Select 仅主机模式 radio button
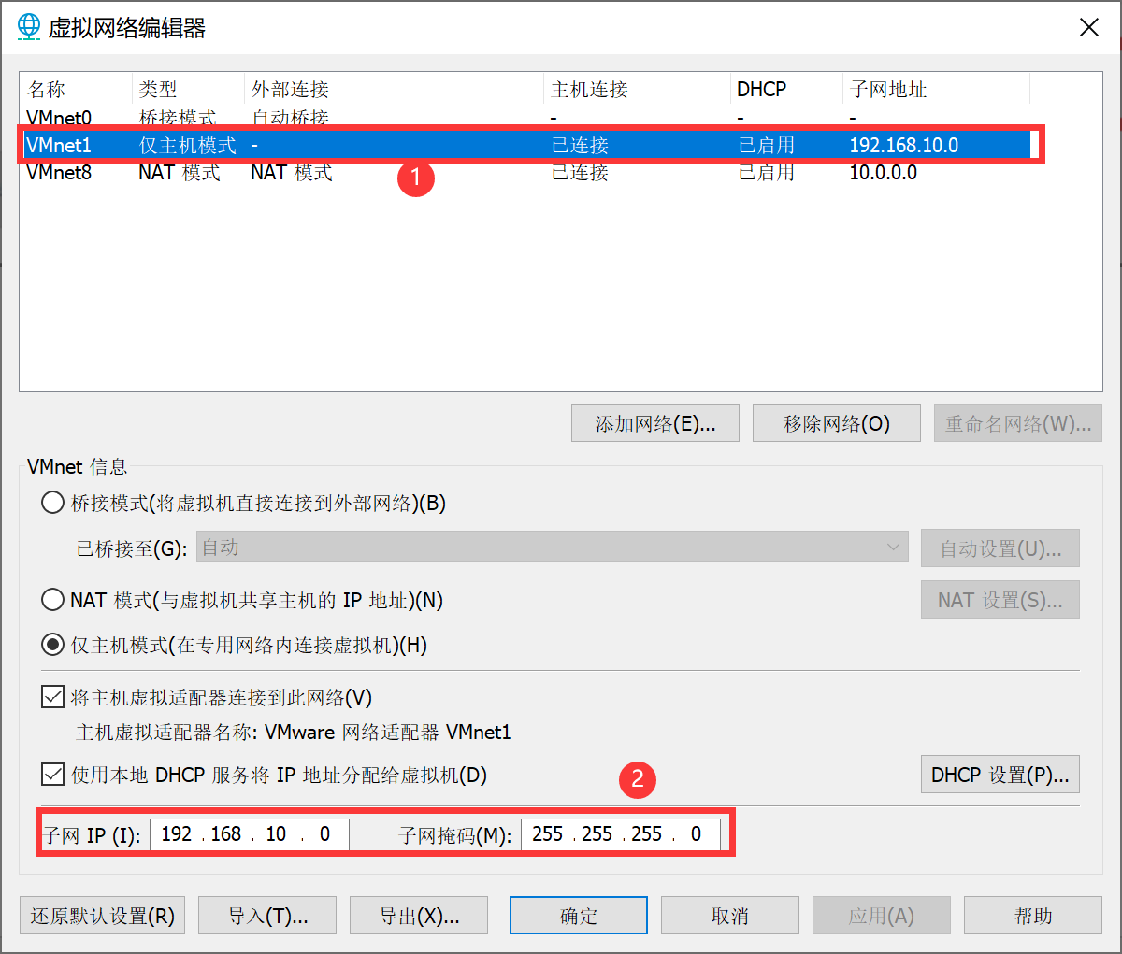Screen dimensions: 1122x954 [x=53, y=646]
